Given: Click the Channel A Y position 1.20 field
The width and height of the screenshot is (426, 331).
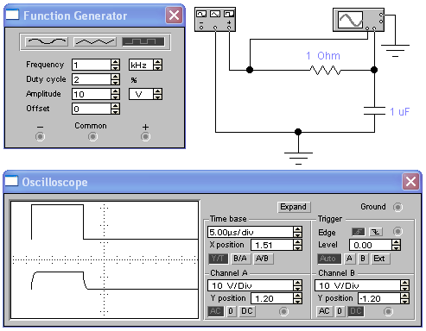Looking at the screenshot, I should pos(272,298).
